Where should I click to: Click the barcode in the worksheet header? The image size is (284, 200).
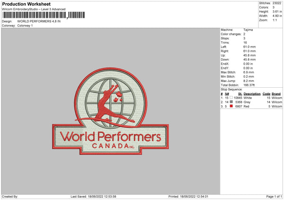[44, 15]
